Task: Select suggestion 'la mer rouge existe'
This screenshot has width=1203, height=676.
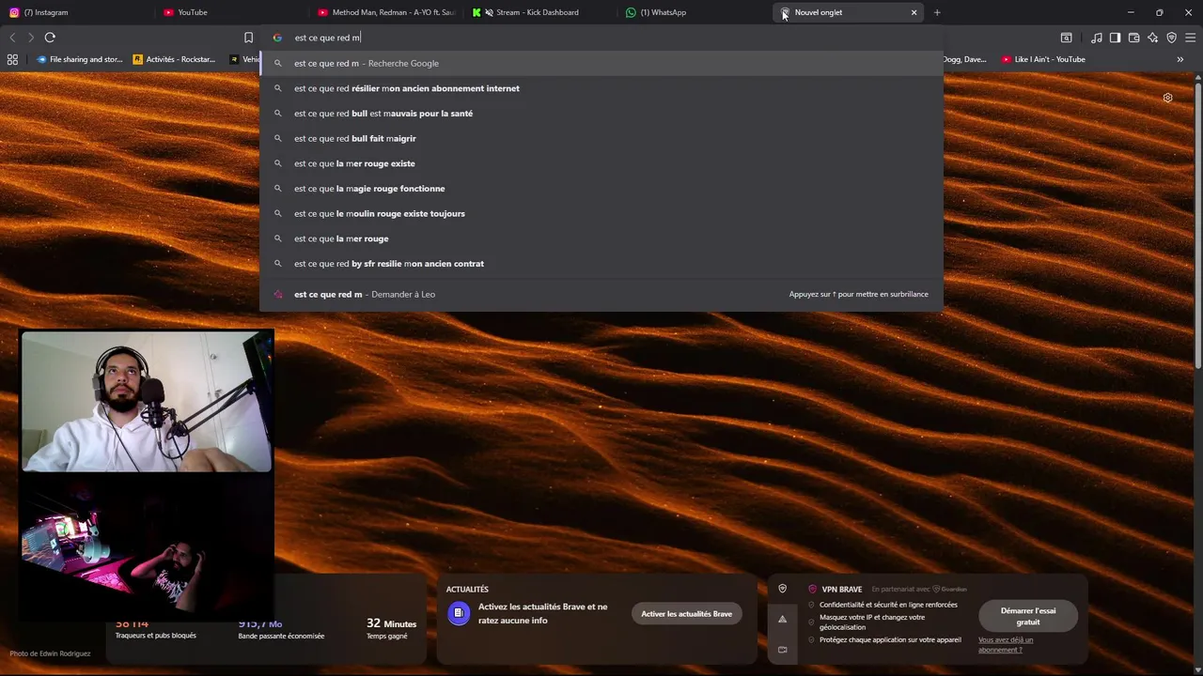Action: (601, 163)
